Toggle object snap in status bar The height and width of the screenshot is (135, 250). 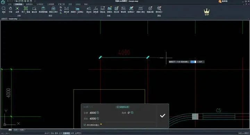click(66, 133)
